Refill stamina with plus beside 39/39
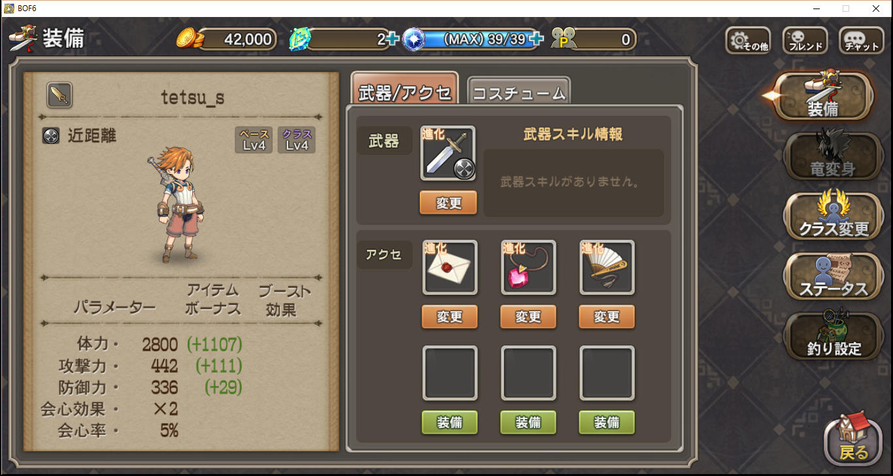The image size is (893, 476). click(536, 39)
